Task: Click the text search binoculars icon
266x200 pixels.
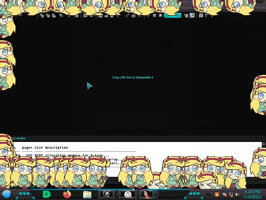Action: pyautogui.click(x=48, y=16)
